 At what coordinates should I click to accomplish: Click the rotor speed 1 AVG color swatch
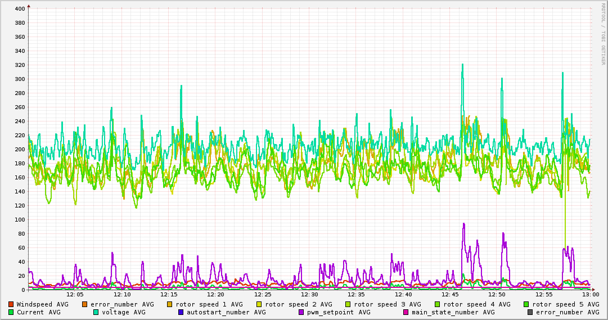point(170,304)
